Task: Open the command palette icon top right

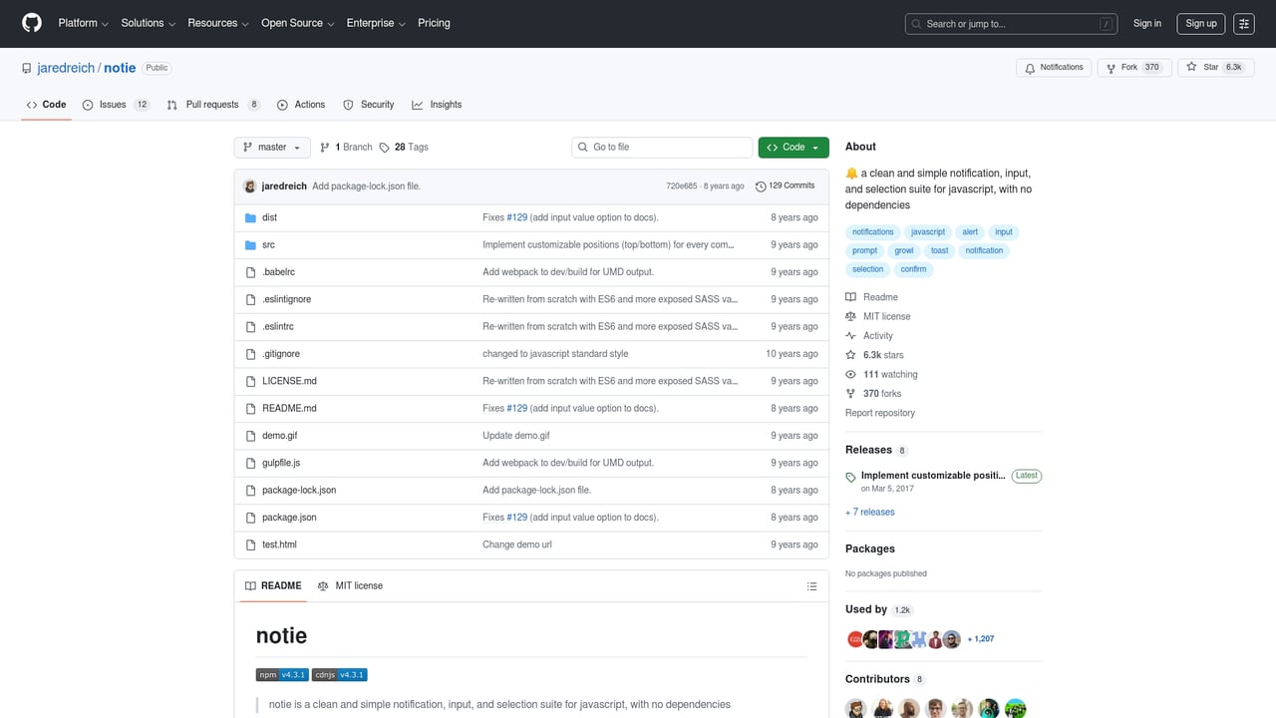Action: pos(1244,23)
